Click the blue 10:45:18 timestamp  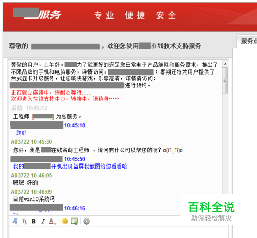pyautogui.click(x=75, y=125)
